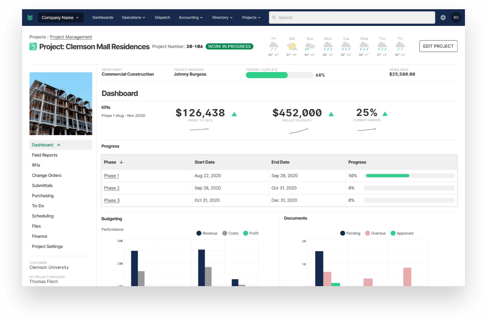Click the green up arrow beside $126,438
Viewport: 487px width, 321px height.
pos(234,114)
